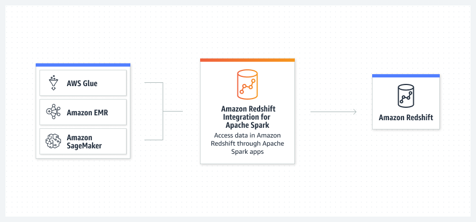
Task: Click the AWS Glue funnel icon
Action: [53, 83]
